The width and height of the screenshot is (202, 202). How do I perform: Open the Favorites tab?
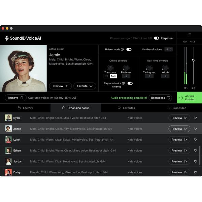click(126, 108)
